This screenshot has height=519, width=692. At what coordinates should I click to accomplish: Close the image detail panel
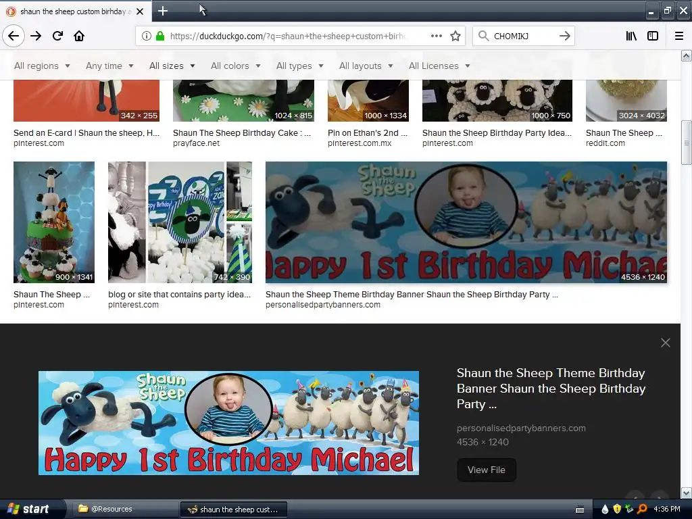click(x=666, y=343)
